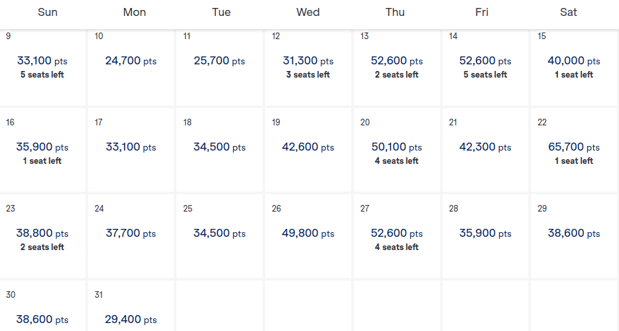Click Thursday the 13th fare cell
The image size is (619, 331).
pyautogui.click(x=397, y=68)
